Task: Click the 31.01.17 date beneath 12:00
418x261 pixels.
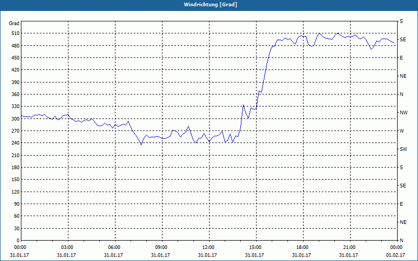Action: [207, 255]
